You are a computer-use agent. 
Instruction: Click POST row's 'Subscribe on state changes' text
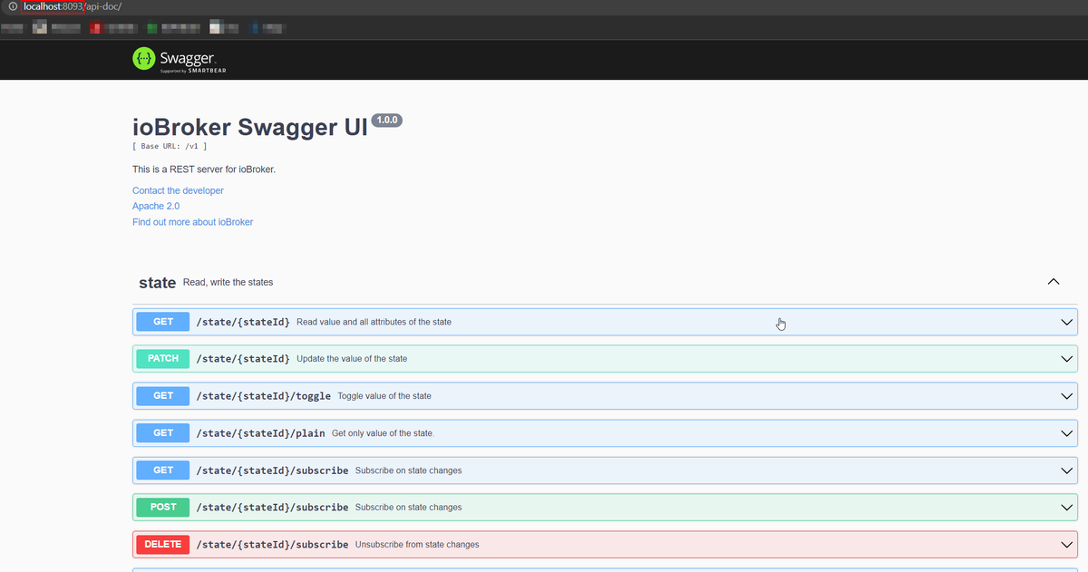point(409,508)
